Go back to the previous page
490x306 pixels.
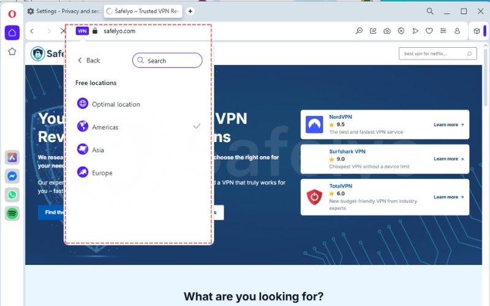(x=32, y=31)
